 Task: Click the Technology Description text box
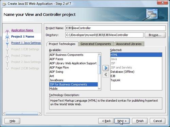pos(106,104)
